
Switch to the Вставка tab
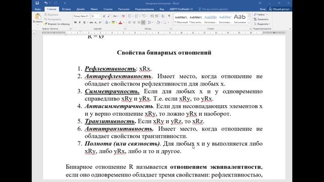click(x=66, y=9)
